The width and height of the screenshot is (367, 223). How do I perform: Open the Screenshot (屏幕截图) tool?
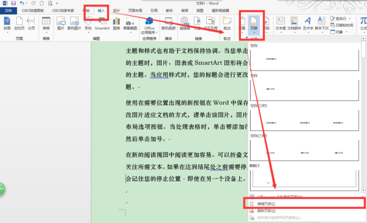[130, 25]
